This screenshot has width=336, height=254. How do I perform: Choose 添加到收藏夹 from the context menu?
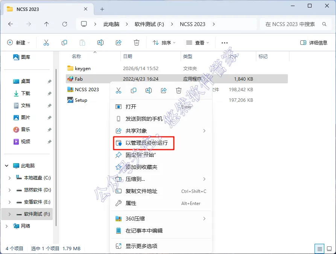(161, 167)
